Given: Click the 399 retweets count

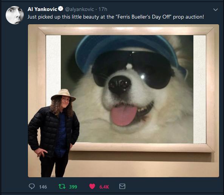Looking at the screenshot, I should (x=73, y=187).
